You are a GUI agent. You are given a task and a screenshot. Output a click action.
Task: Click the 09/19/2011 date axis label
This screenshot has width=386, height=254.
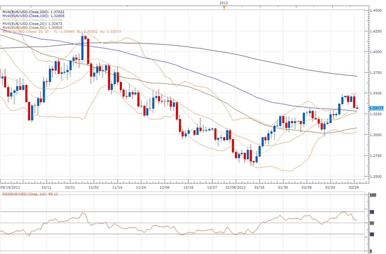point(11,186)
